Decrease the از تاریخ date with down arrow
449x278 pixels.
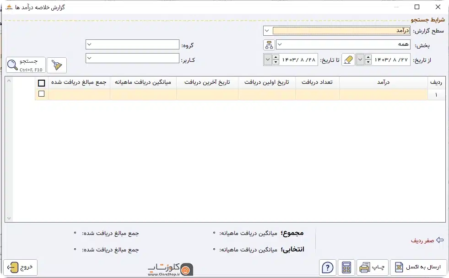pos(368,62)
